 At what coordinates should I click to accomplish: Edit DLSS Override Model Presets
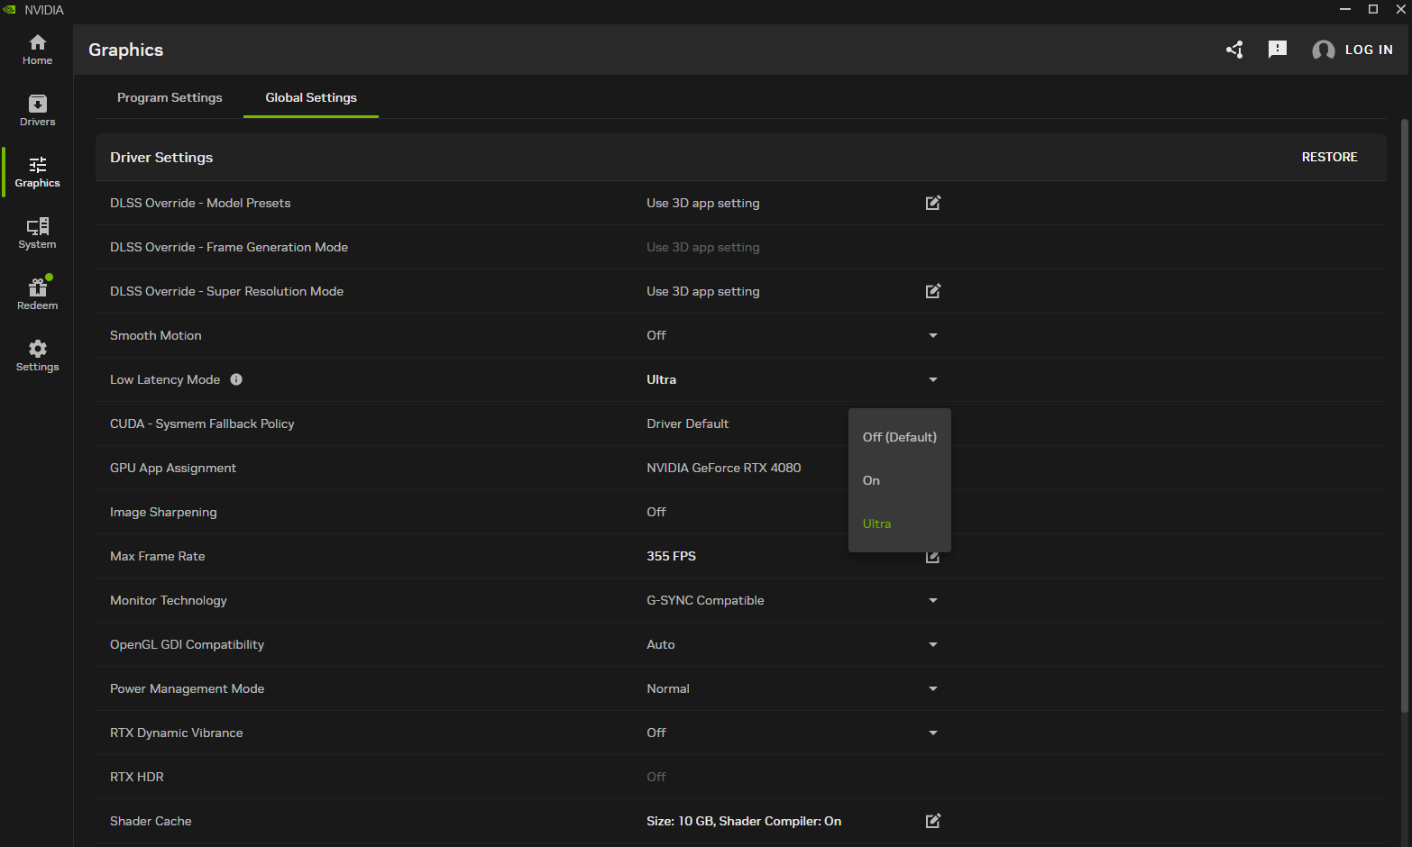tap(933, 203)
